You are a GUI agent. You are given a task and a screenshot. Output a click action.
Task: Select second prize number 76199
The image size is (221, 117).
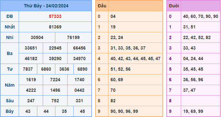pos(73,37)
